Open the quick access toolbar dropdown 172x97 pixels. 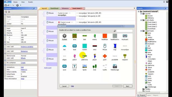point(21,5)
